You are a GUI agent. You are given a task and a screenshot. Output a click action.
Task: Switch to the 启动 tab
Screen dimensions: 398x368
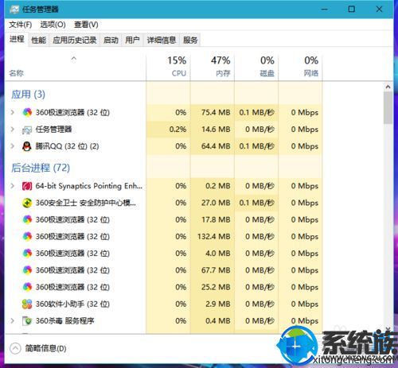111,40
